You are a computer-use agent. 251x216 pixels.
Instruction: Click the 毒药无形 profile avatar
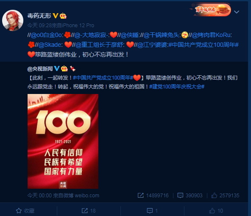tap(13, 20)
